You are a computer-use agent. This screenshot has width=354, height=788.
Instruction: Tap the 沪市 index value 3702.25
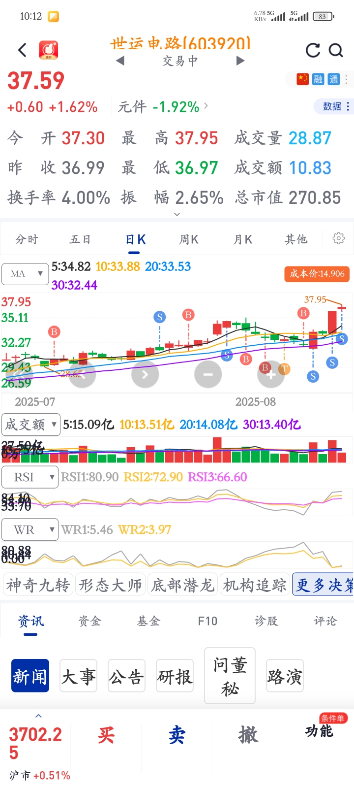click(x=35, y=744)
